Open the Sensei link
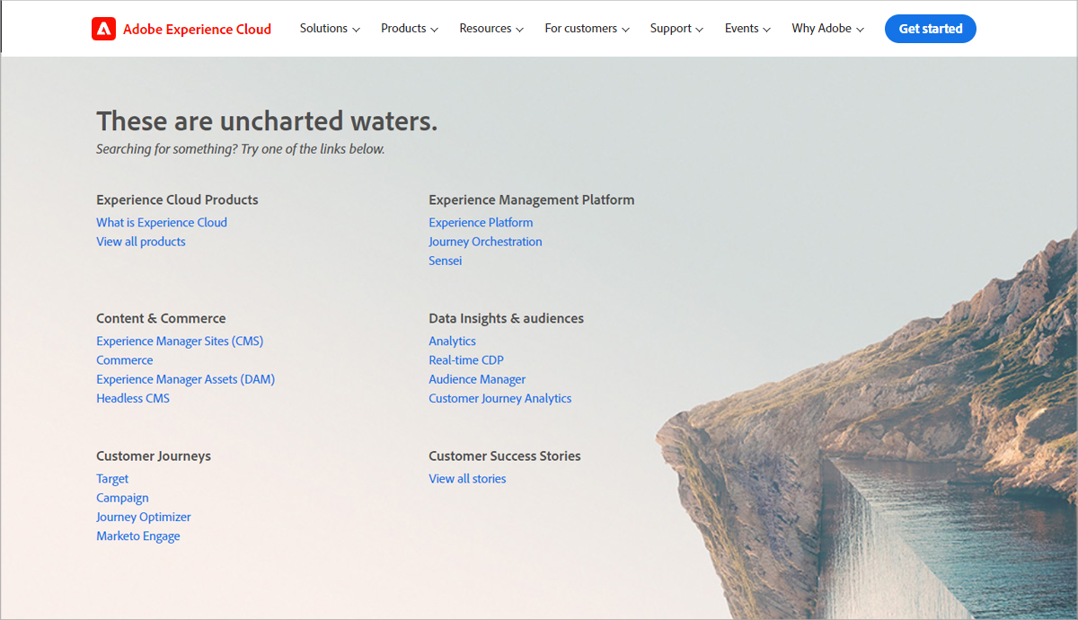This screenshot has width=1078, height=620. [x=446, y=261]
